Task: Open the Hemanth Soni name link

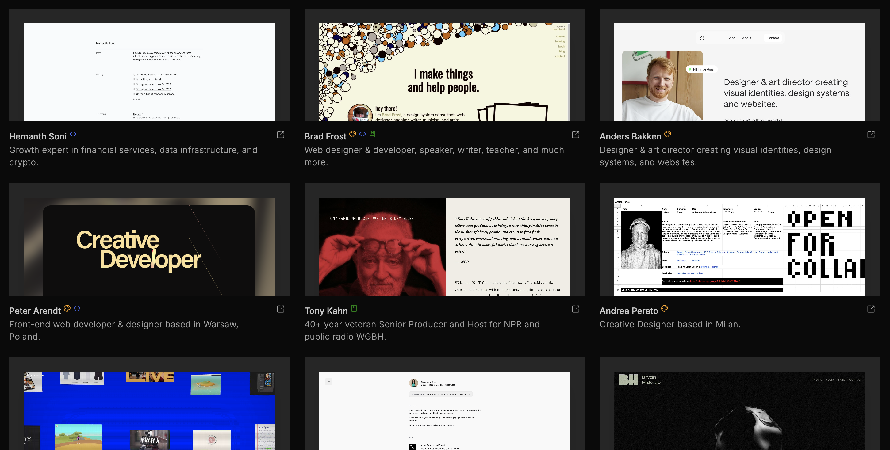Action: pyautogui.click(x=38, y=137)
